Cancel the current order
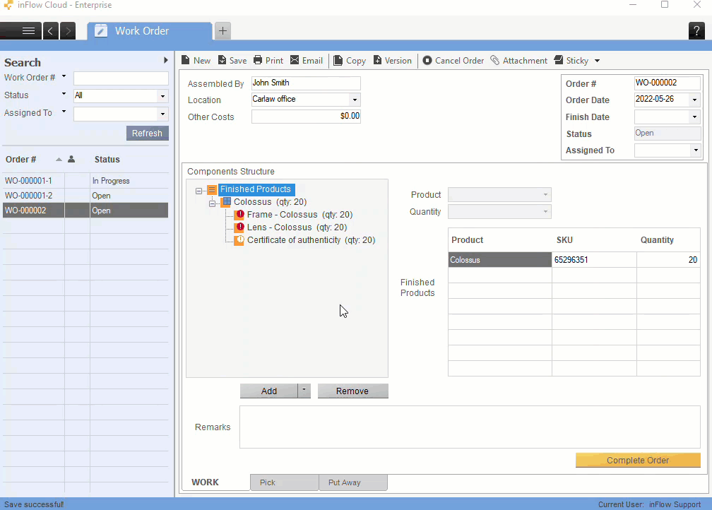This screenshot has height=510, width=712. click(453, 60)
